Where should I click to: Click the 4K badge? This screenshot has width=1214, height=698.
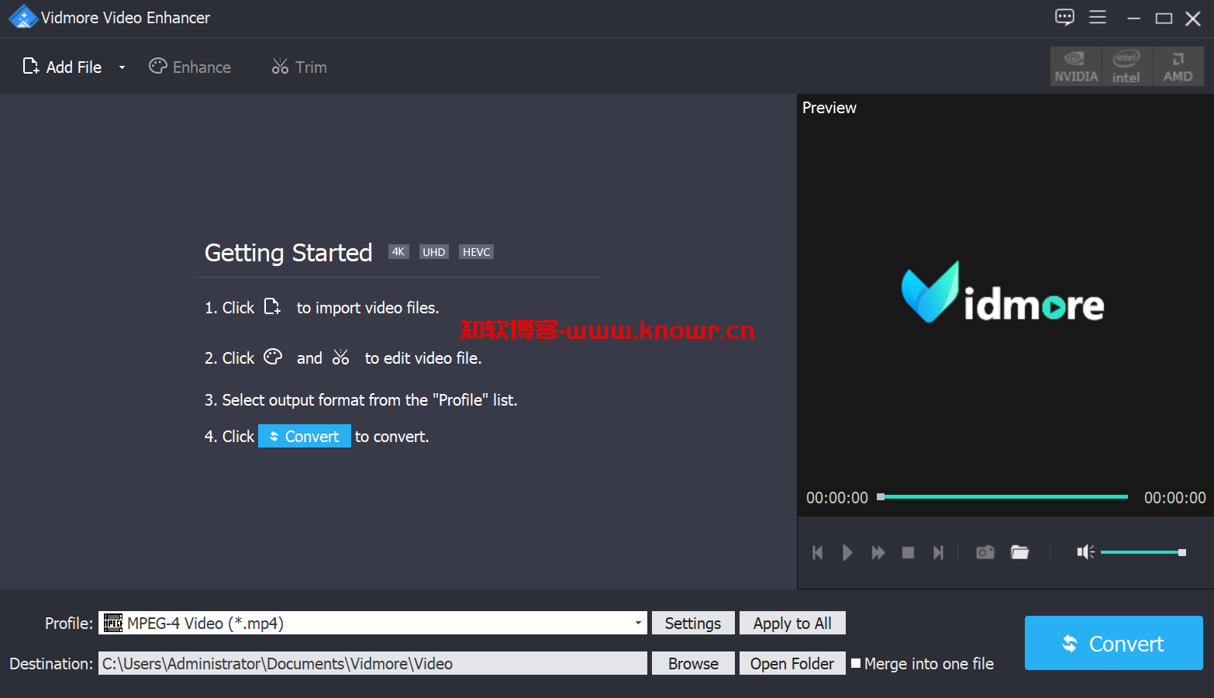click(398, 251)
